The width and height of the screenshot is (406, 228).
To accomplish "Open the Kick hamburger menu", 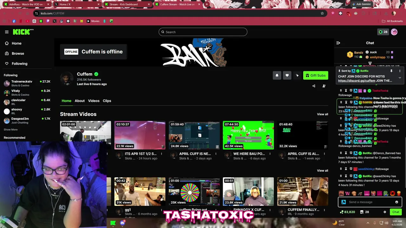I will 7,32.
